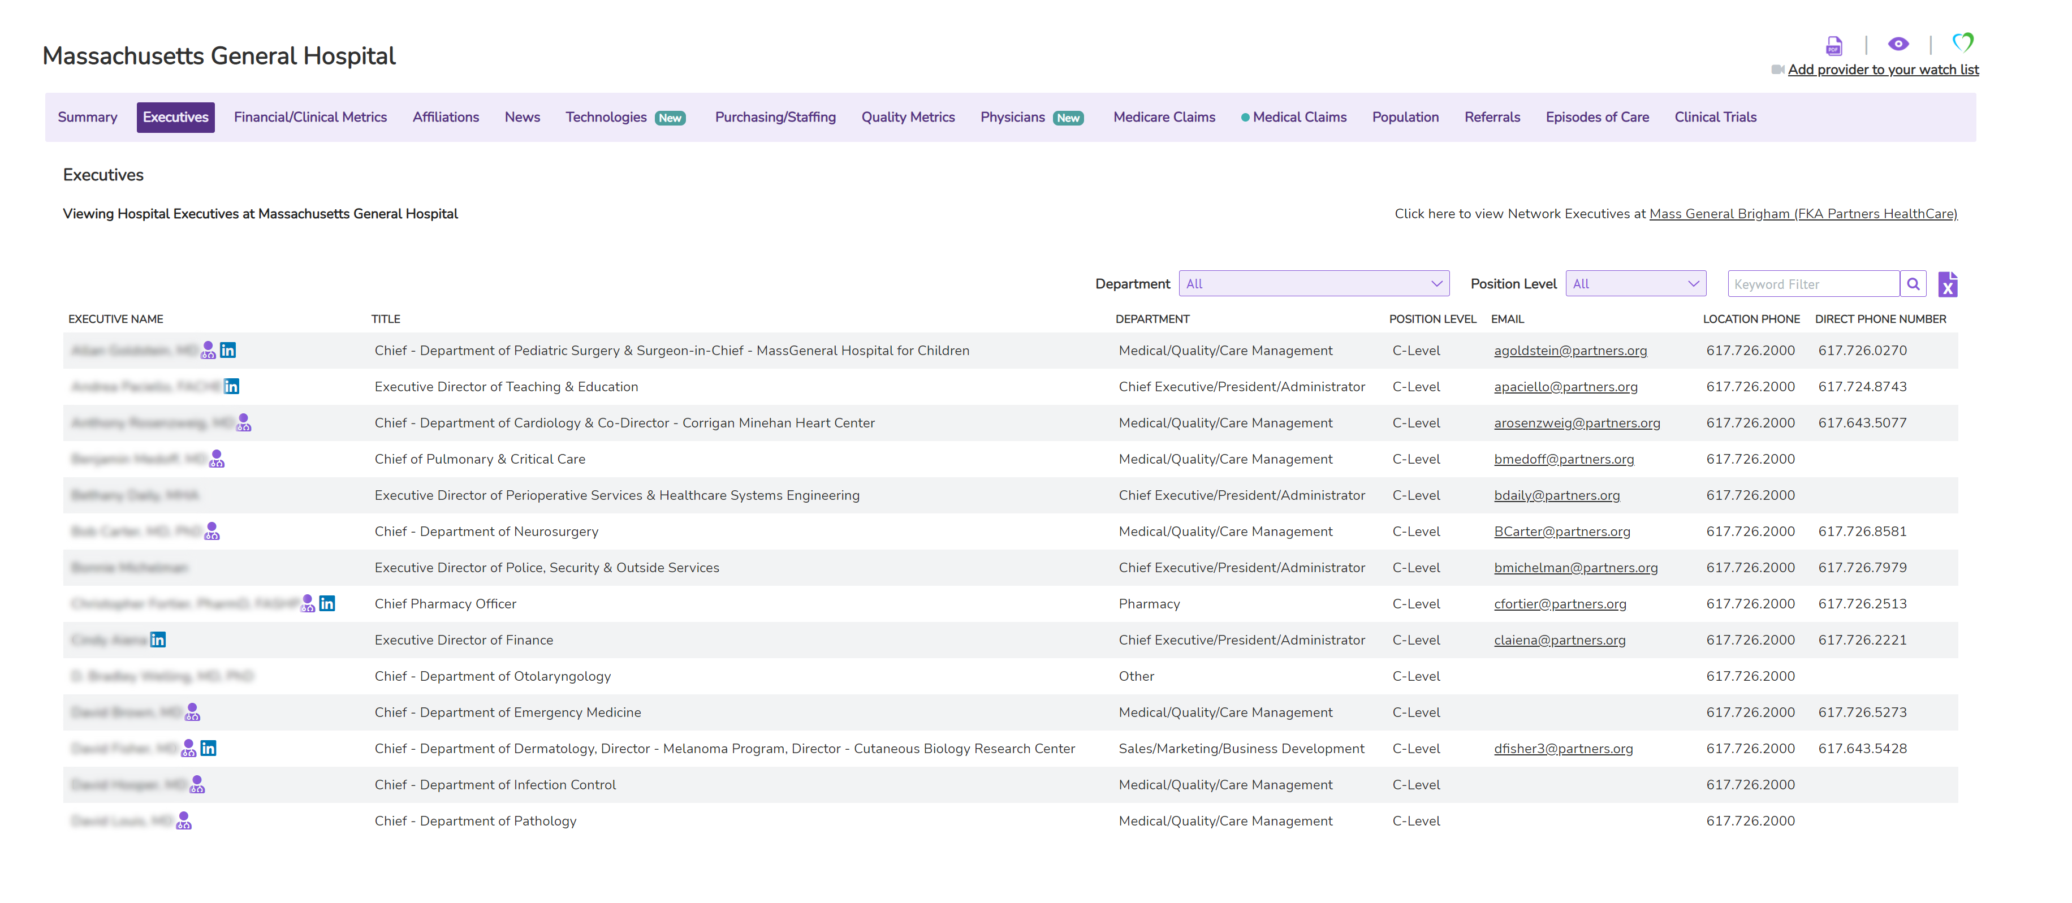The image size is (2072, 903).
Task: Email cfortier@partners.org
Action: click(1560, 604)
